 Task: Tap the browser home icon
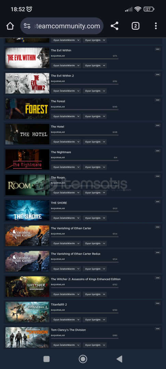[10, 26]
